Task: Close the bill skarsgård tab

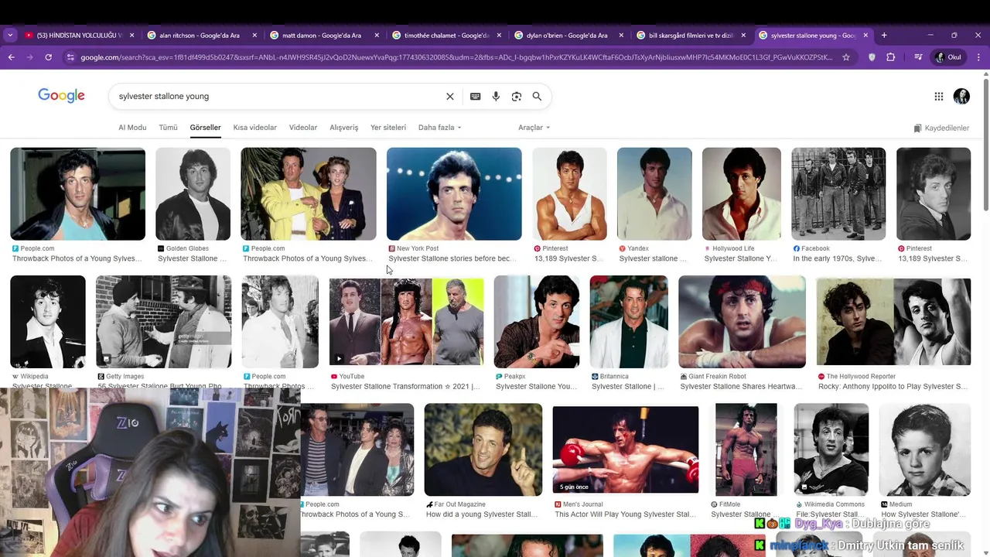Action: pos(744,36)
